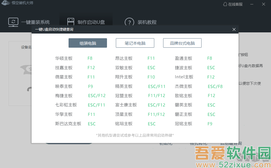Screen dimensions: 271x168
Task: Click the 磐正主板 entry
Action: coord(184,114)
